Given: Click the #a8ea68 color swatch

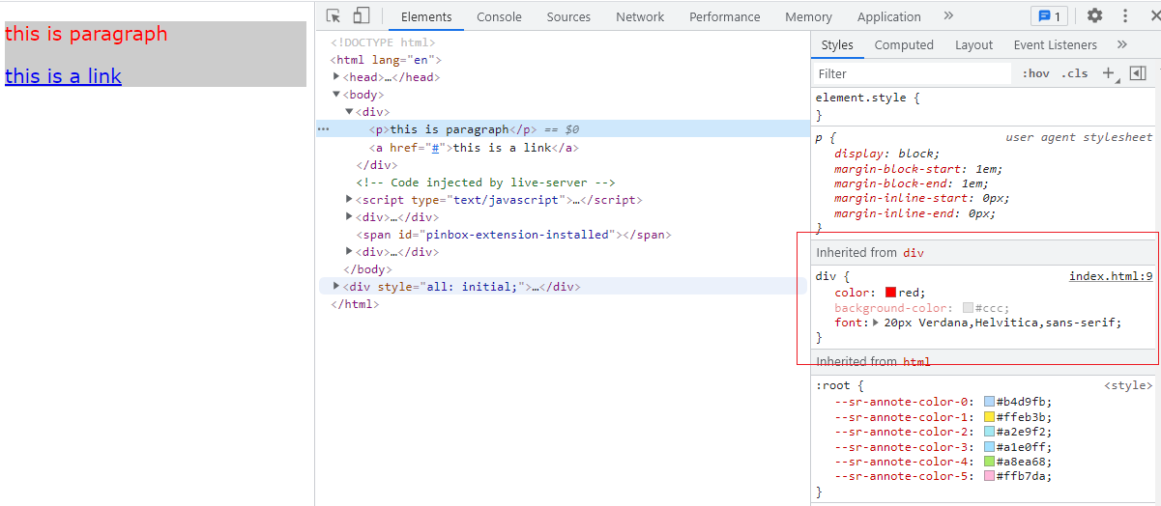Looking at the screenshot, I should tap(990, 462).
